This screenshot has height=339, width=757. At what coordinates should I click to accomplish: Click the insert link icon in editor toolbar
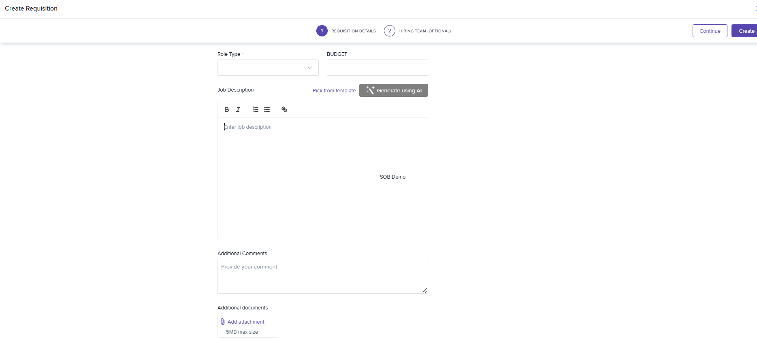tap(284, 109)
